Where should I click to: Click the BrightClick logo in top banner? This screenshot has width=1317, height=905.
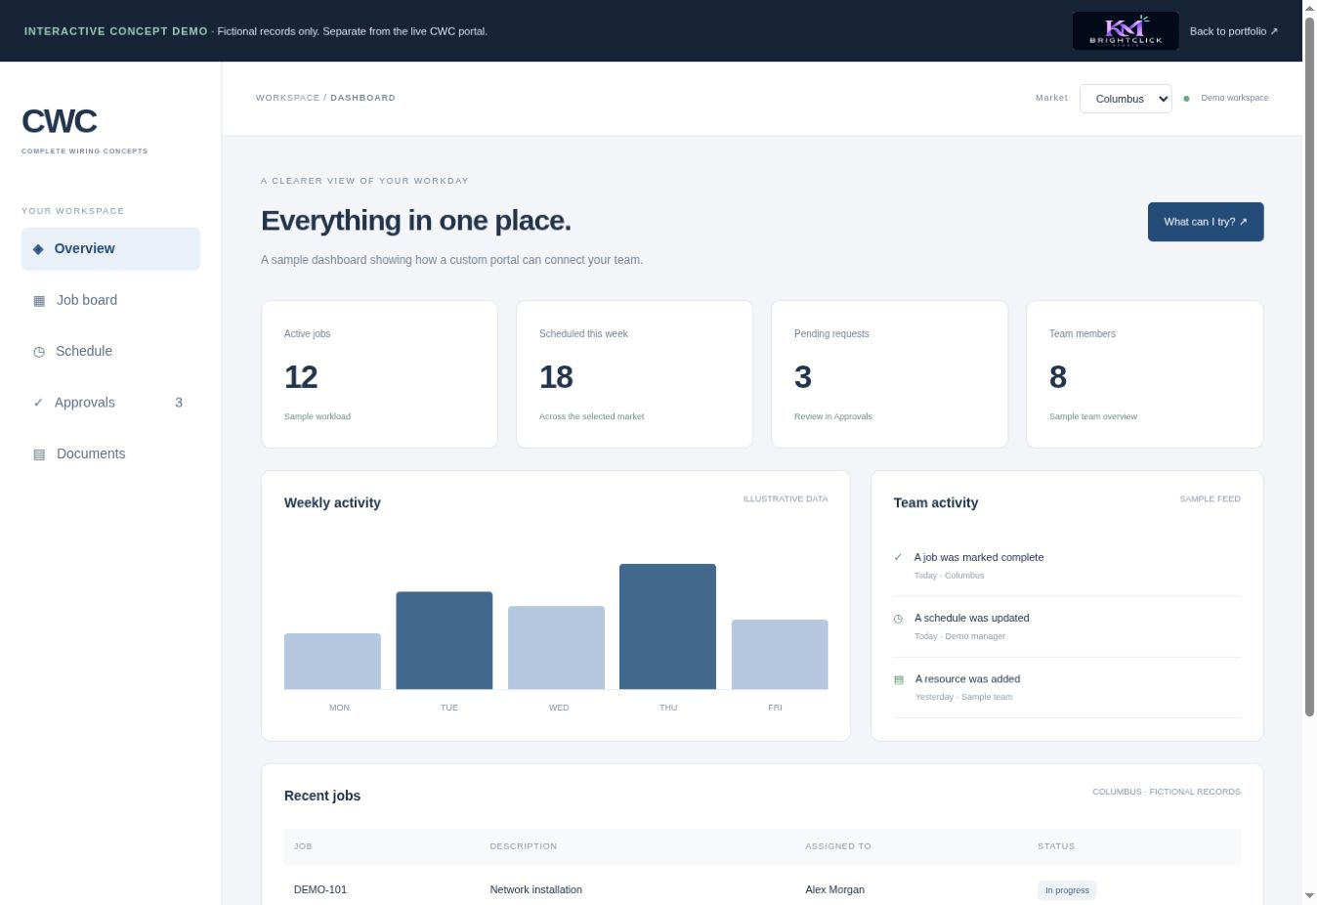click(1126, 31)
